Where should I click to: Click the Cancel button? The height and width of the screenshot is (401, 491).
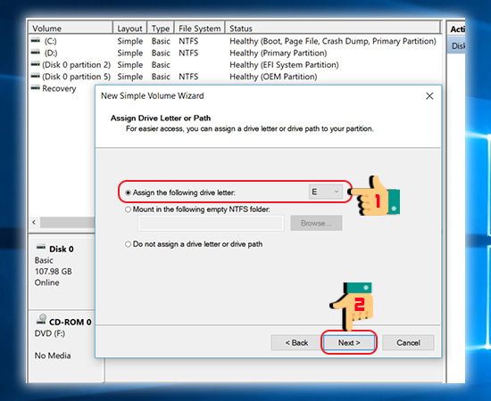(408, 343)
